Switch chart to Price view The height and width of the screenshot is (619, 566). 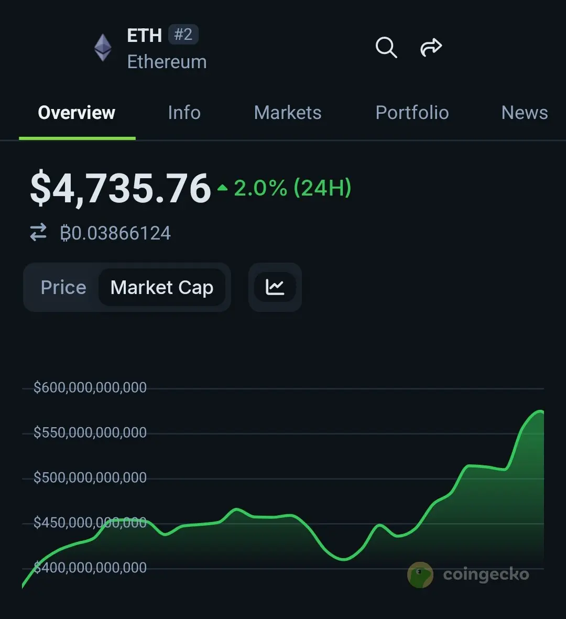[x=63, y=287]
